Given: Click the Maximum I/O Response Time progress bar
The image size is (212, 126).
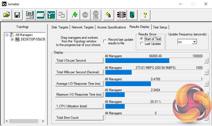Looking at the screenshot, I should click(x=154, y=95).
